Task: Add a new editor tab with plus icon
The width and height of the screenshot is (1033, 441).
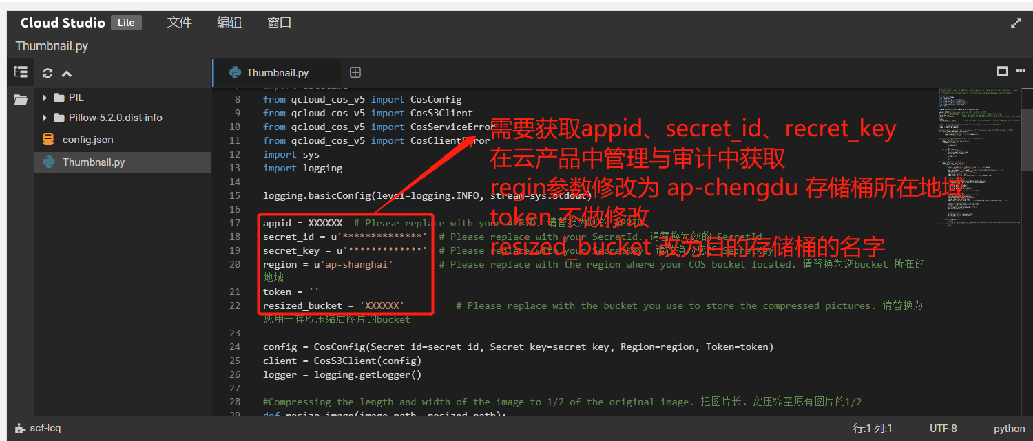Action: [355, 72]
